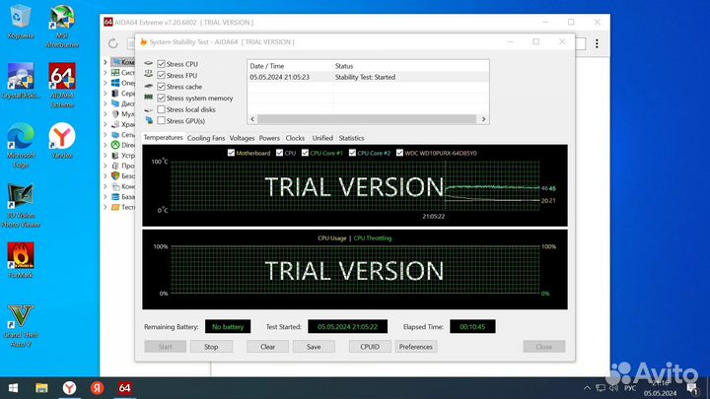
Task: Expand the Опер tree node
Action: pyautogui.click(x=106, y=83)
